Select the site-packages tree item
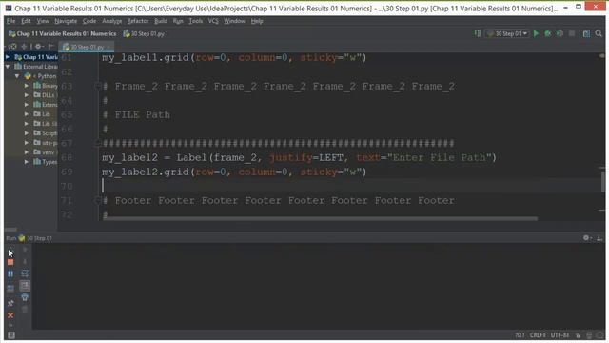The width and height of the screenshot is (609, 343). click(x=46, y=143)
